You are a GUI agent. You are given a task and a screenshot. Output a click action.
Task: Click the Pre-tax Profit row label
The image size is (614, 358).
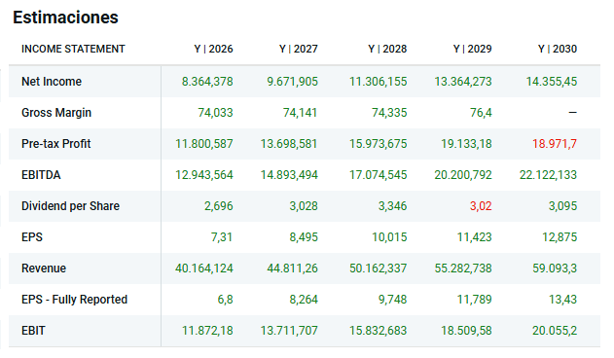[56, 144]
